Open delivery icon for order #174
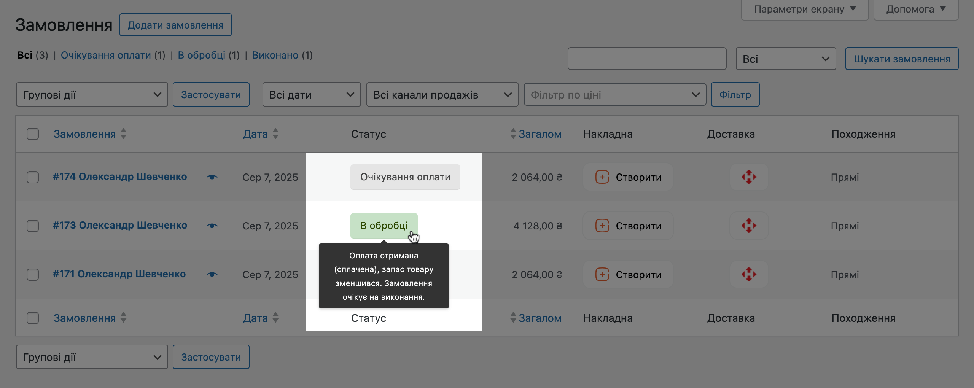This screenshot has height=388, width=974. pyautogui.click(x=749, y=177)
